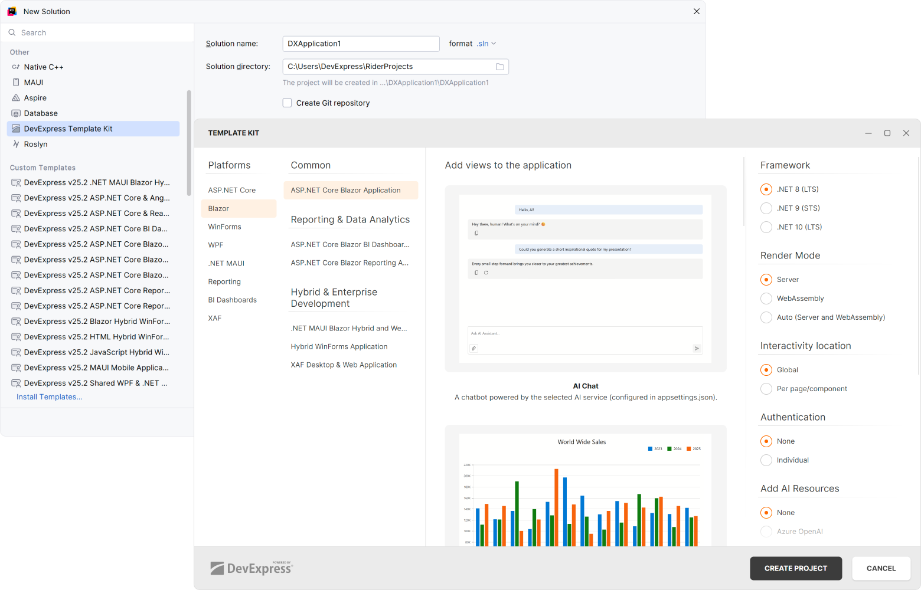Select Native C++ in the sidebar
Image resolution: width=921 pixels, height=590 pixels.
pyautogui.click(x=44, y=67)
